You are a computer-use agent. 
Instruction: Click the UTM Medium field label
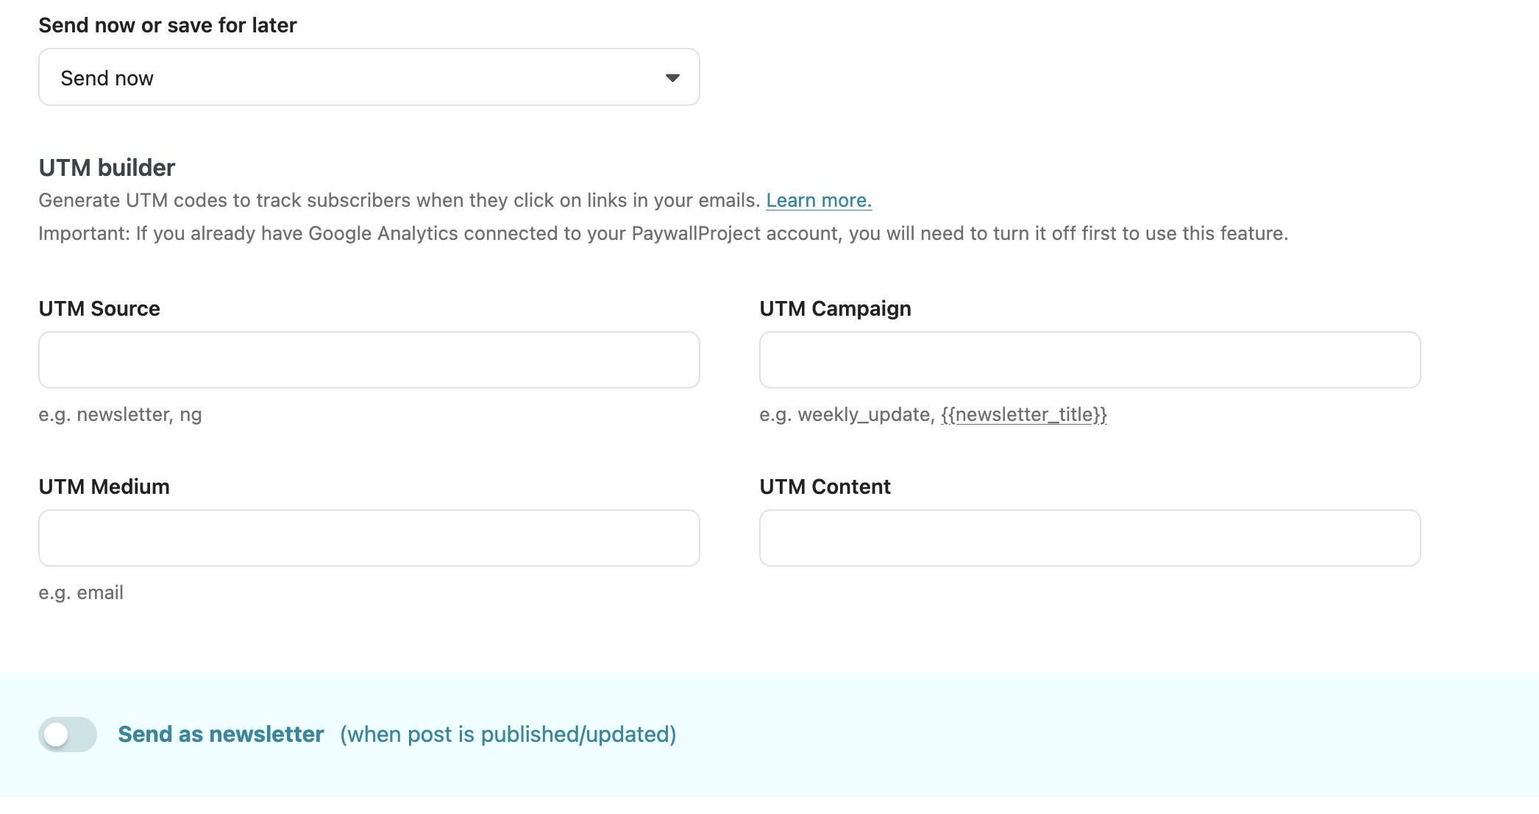(104, 486)
